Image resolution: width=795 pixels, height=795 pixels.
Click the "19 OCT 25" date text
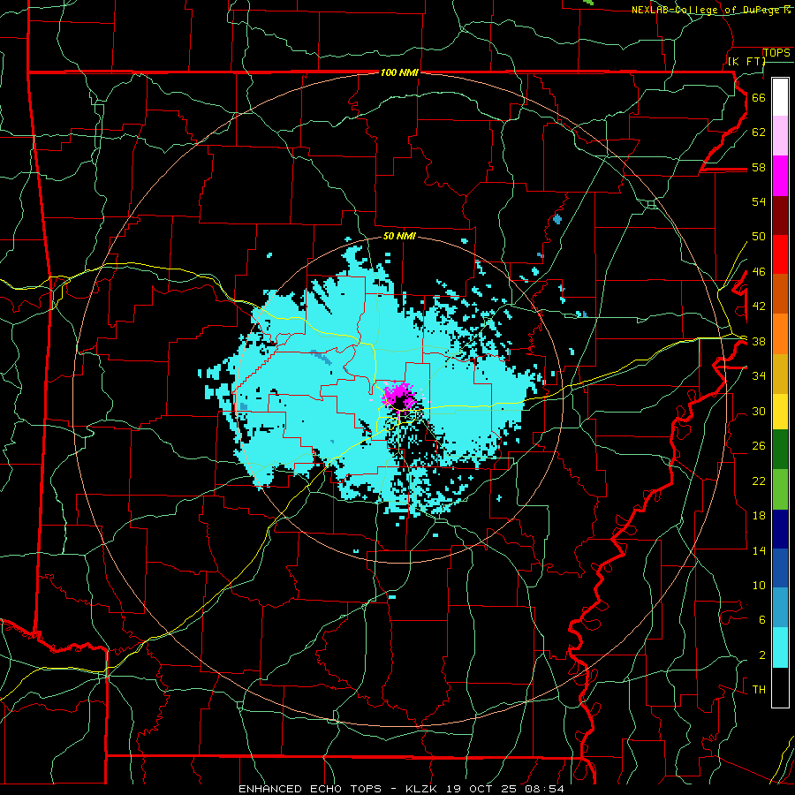click(x=481, y=789)
